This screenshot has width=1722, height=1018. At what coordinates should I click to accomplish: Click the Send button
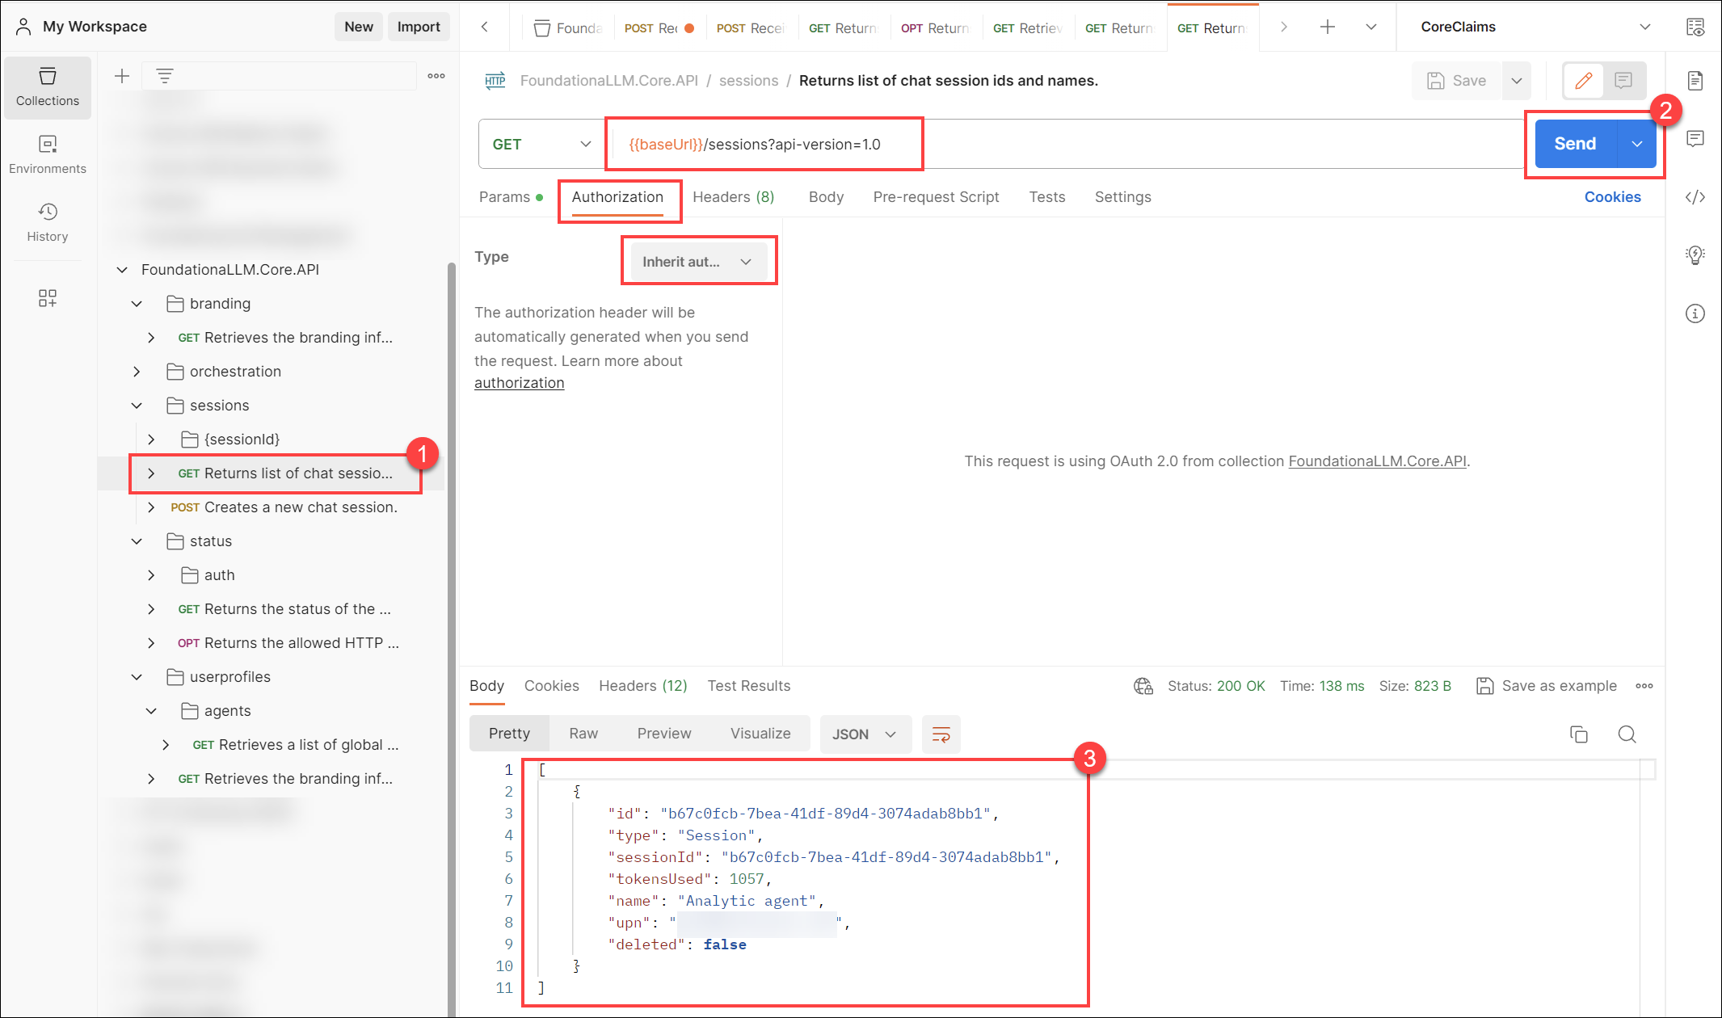(x=1576, y=144)
